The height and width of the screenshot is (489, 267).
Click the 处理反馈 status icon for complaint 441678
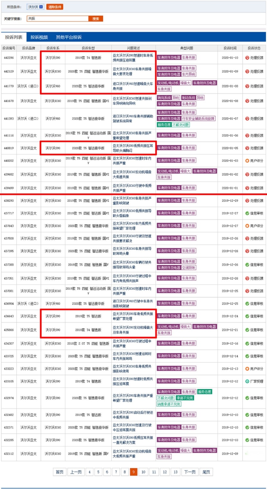[247, 101]
